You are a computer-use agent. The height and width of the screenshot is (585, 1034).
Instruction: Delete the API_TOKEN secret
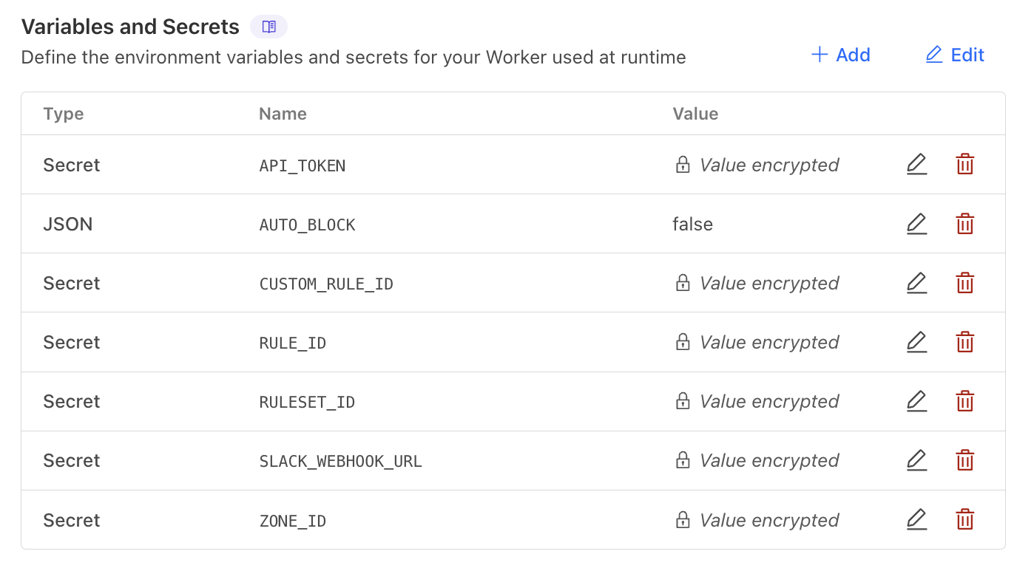[x=965, y=164]
